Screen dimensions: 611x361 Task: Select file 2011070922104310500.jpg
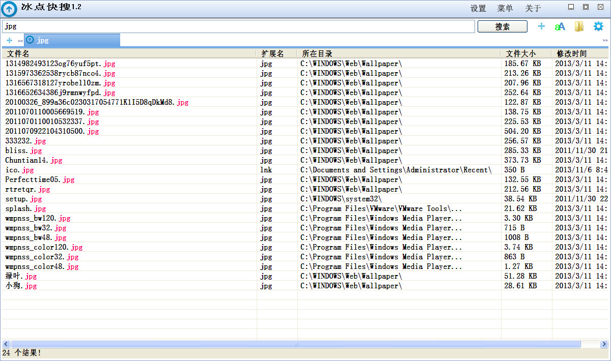tap(52, 131)
